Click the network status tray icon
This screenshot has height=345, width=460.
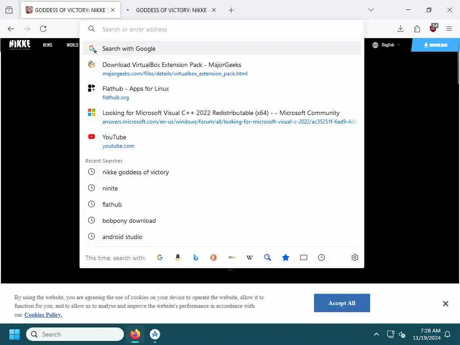pyautogui.click(x=390, y=334)
